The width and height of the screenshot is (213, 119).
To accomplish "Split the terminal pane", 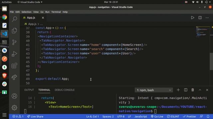I will (x=186, y=90).
